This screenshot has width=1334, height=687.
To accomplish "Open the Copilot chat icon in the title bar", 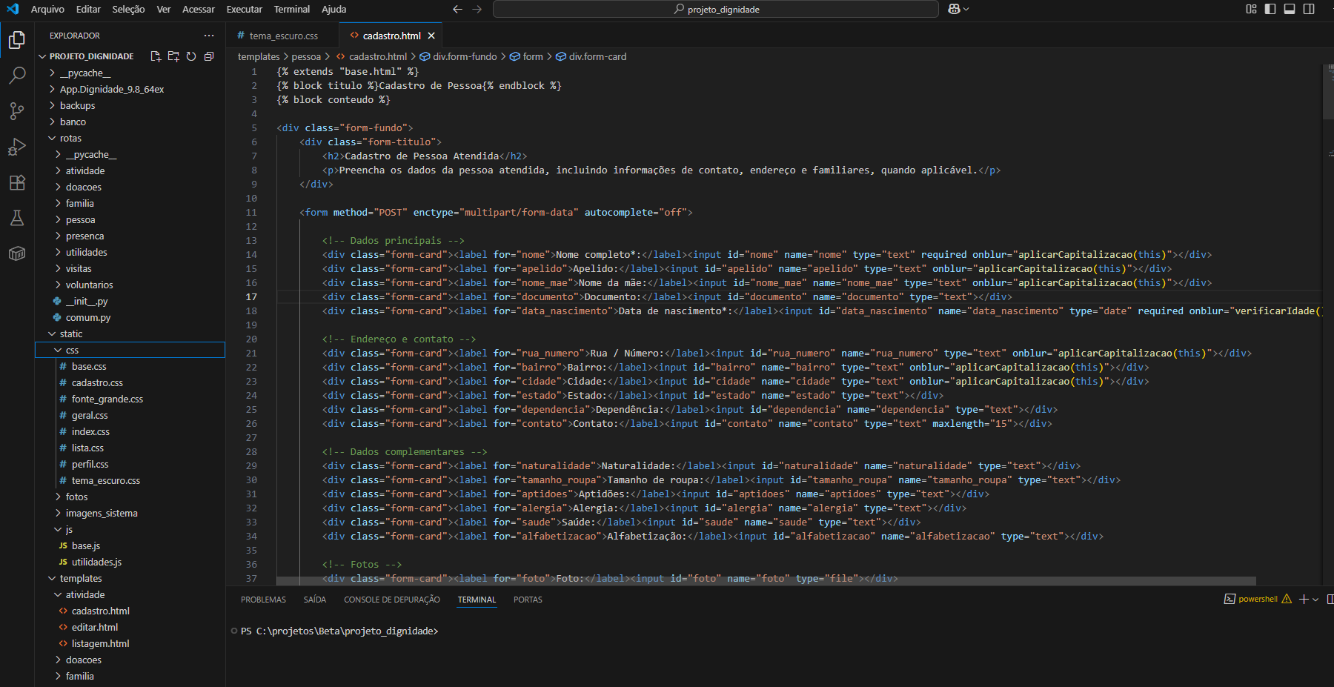I will point(954,9).
